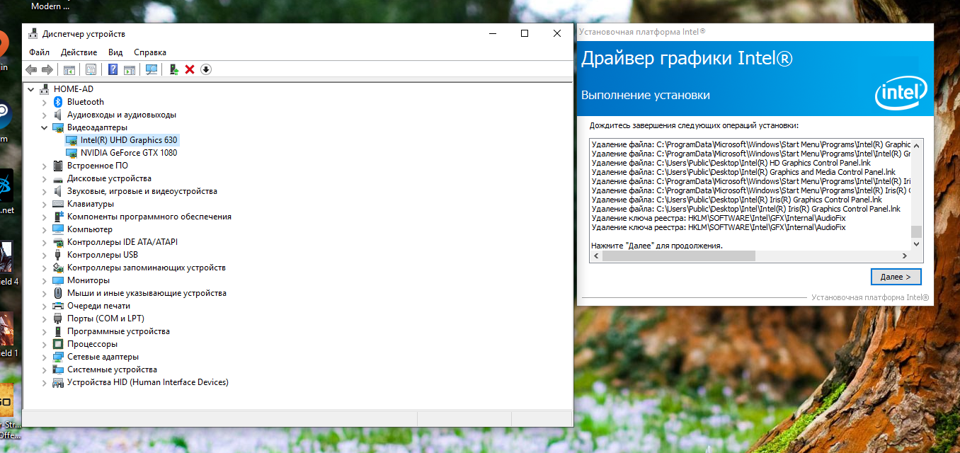This screenshot has width=960, height=453.
Task: Open the Файл menu
Action: point(39,52)
